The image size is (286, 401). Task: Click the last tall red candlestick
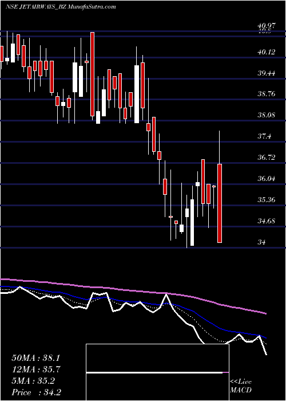(220, 203)
